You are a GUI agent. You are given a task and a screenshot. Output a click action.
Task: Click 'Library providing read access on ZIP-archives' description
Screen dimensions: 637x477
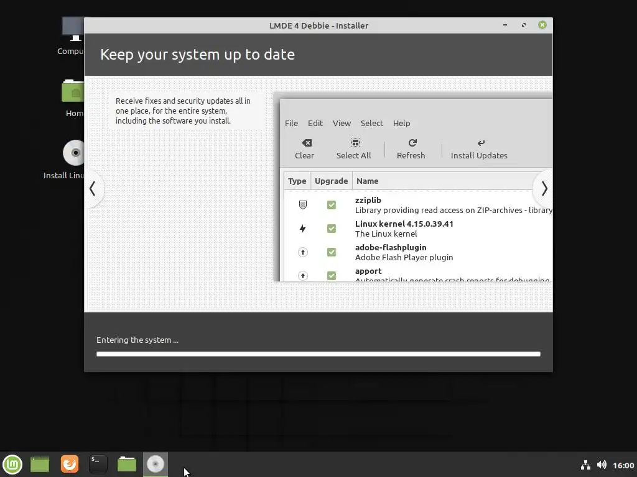pyautogui.click(x=453, y=210)
